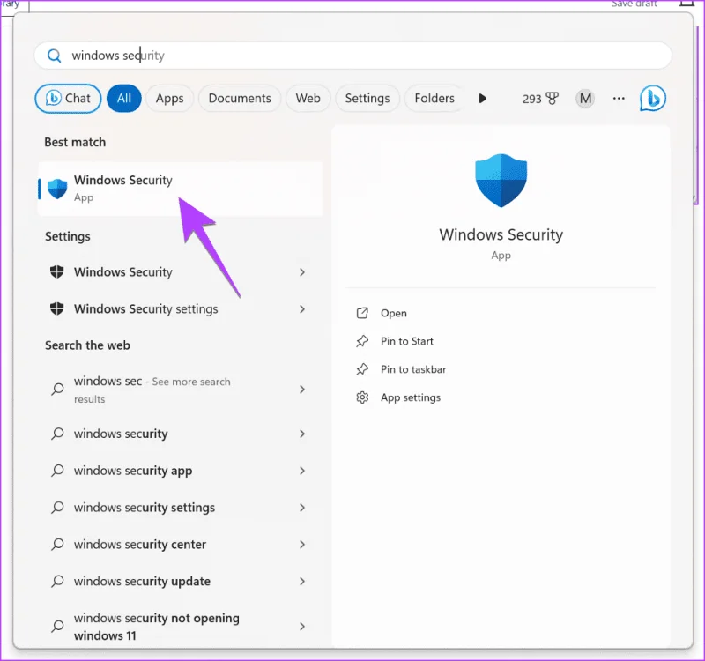Expand chevron for 'windows security center'
The height and width of the screenshot is (661, 705).
[302, 545]
